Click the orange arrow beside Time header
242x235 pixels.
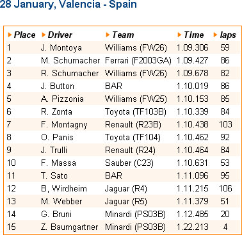pyautogui.click(x=179, y=35)
